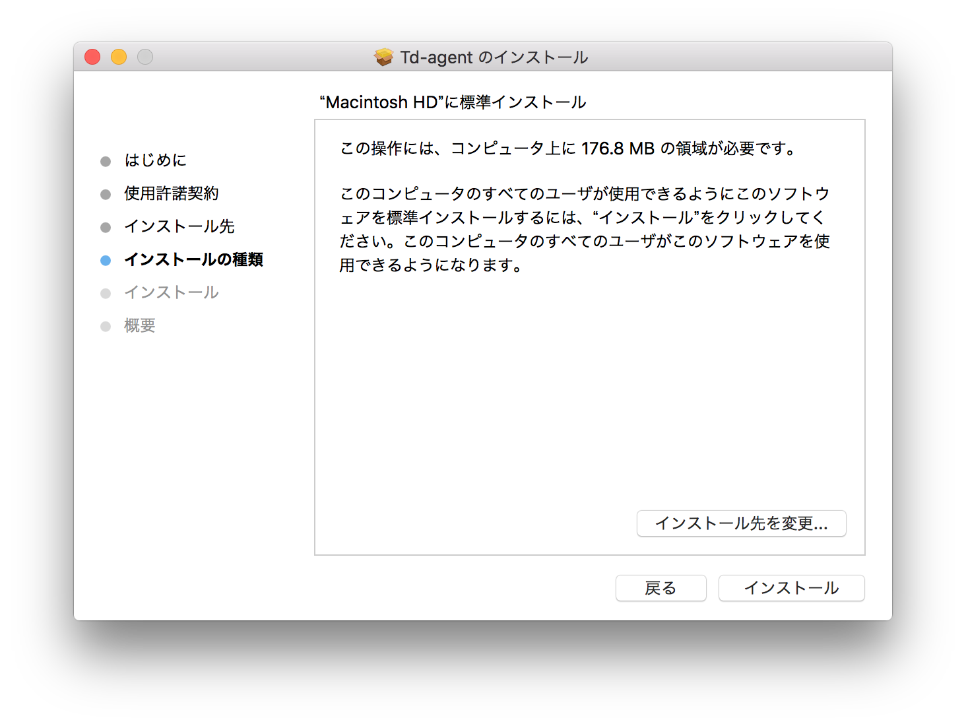Click the heading “Macintosh HD”に標準インストール
This screenshot has height=726, width=966.
453,102
